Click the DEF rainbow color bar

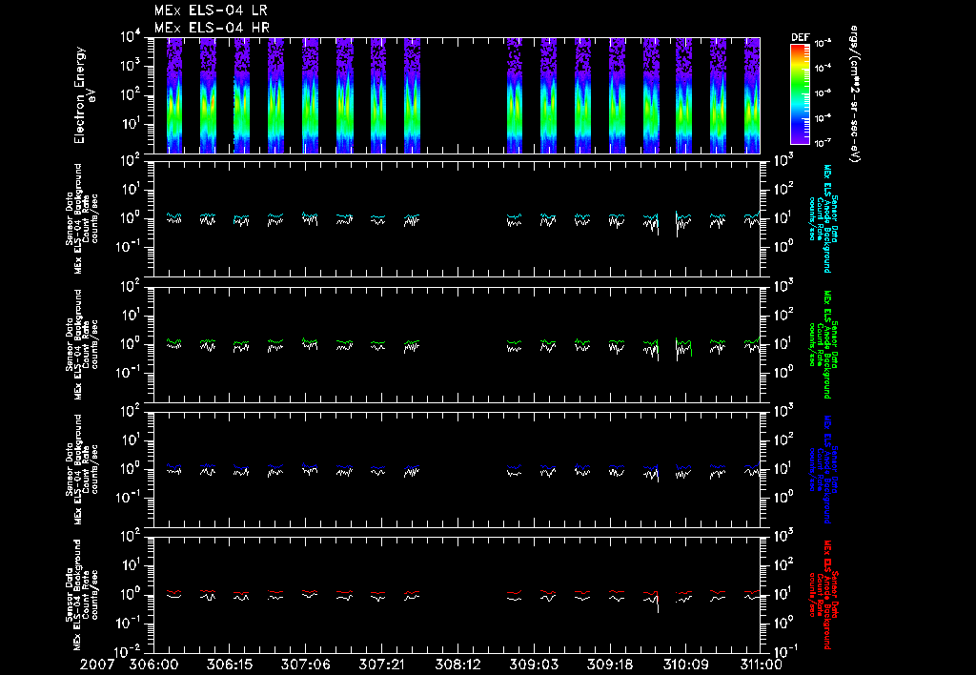click(x=800, y=94)
